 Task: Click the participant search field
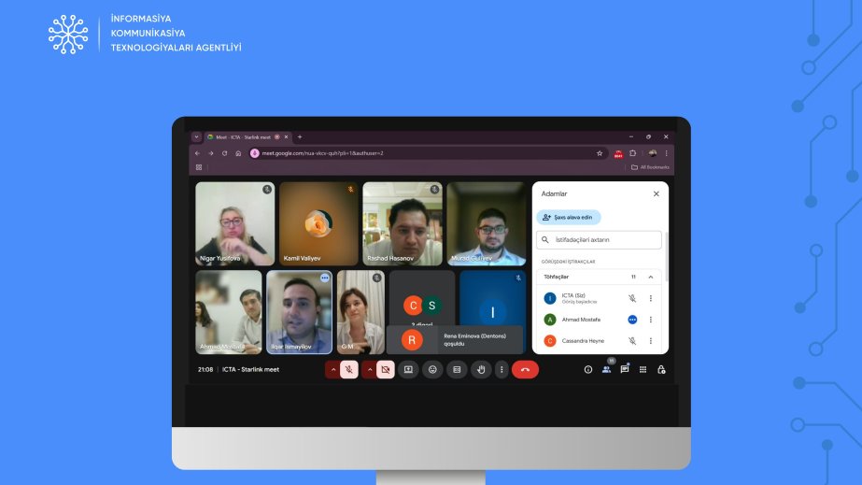click(x=602, y=240)
